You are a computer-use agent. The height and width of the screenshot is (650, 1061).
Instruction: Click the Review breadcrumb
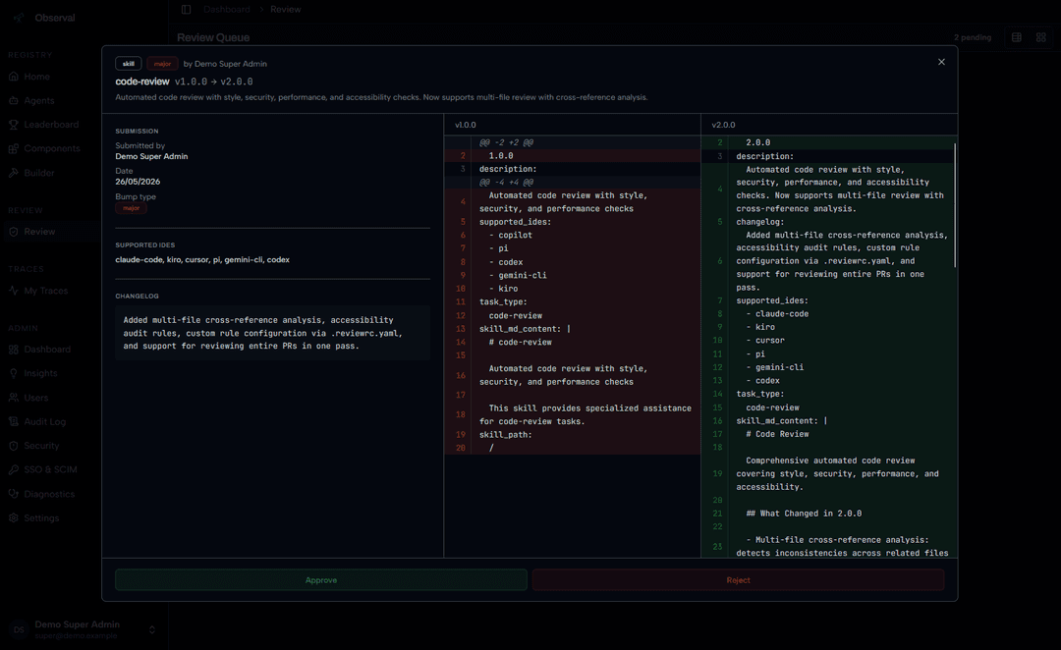[286, 10]
